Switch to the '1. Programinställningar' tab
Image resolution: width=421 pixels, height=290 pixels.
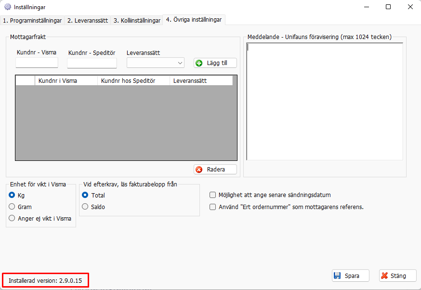pyautogui.click(x=32, y=21)
